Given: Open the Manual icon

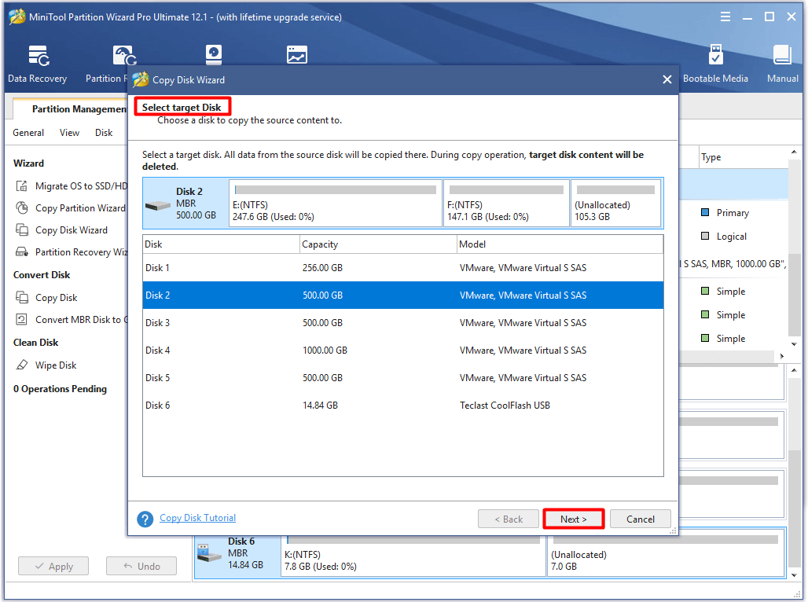Looking at the screenshot, I should [782, 55].
